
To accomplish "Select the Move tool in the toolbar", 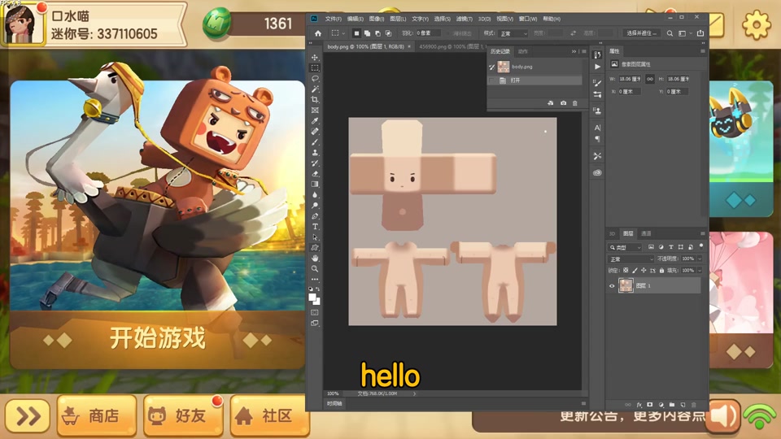I will tap(315, 58).
